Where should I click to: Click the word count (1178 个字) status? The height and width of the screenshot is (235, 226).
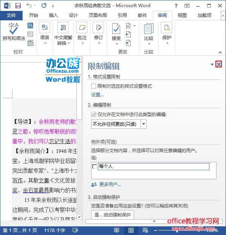tap(55, 230)
